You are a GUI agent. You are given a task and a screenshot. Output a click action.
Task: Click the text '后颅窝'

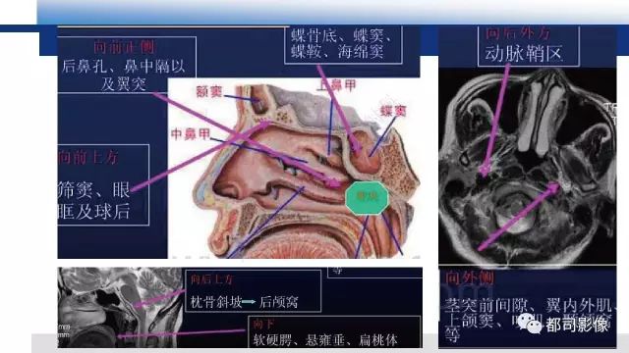279,302
